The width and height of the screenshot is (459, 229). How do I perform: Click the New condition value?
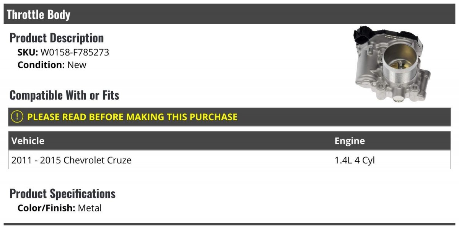point(77,65)
